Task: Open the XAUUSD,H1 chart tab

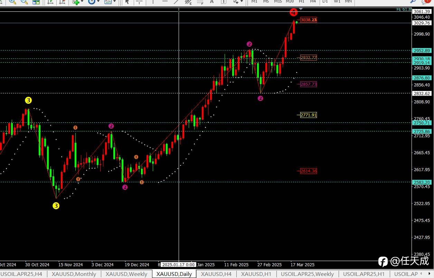Action: (x=256, y=274)
